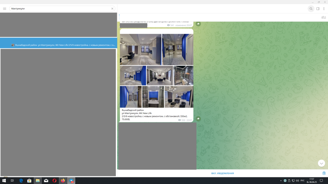
Task: Click the search box containing "Махтумкули"
Action: [59, 9]
